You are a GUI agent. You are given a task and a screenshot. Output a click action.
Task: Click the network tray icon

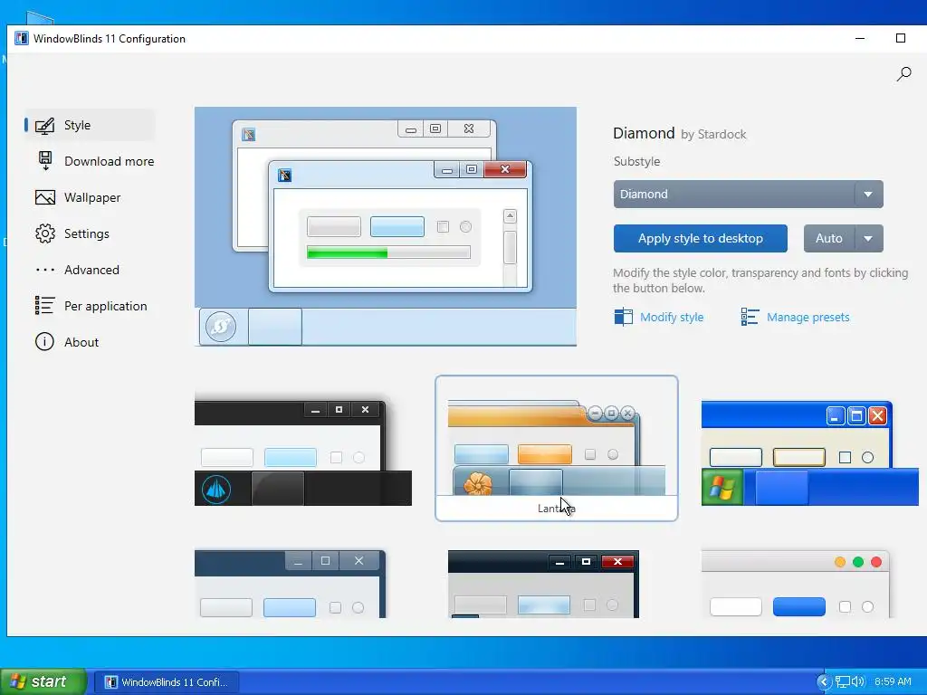click(x=843, y=682)
